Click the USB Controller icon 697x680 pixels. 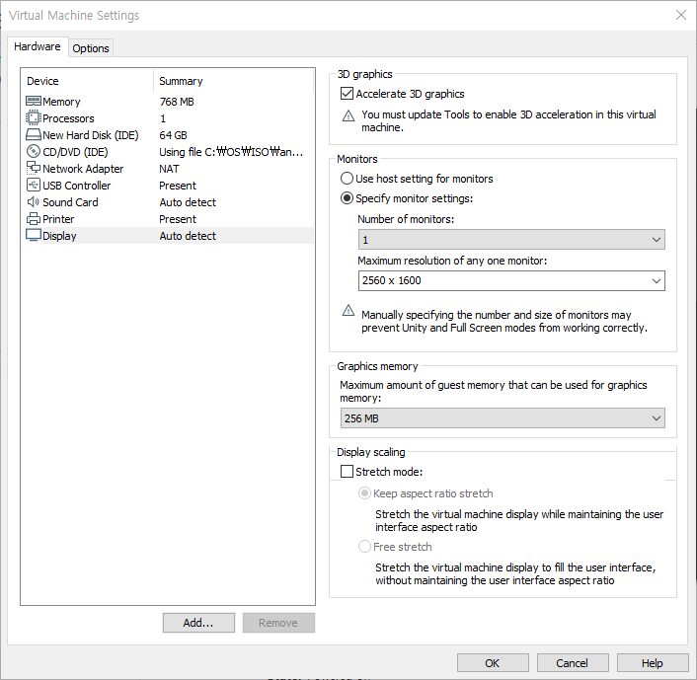pos(34,185)
